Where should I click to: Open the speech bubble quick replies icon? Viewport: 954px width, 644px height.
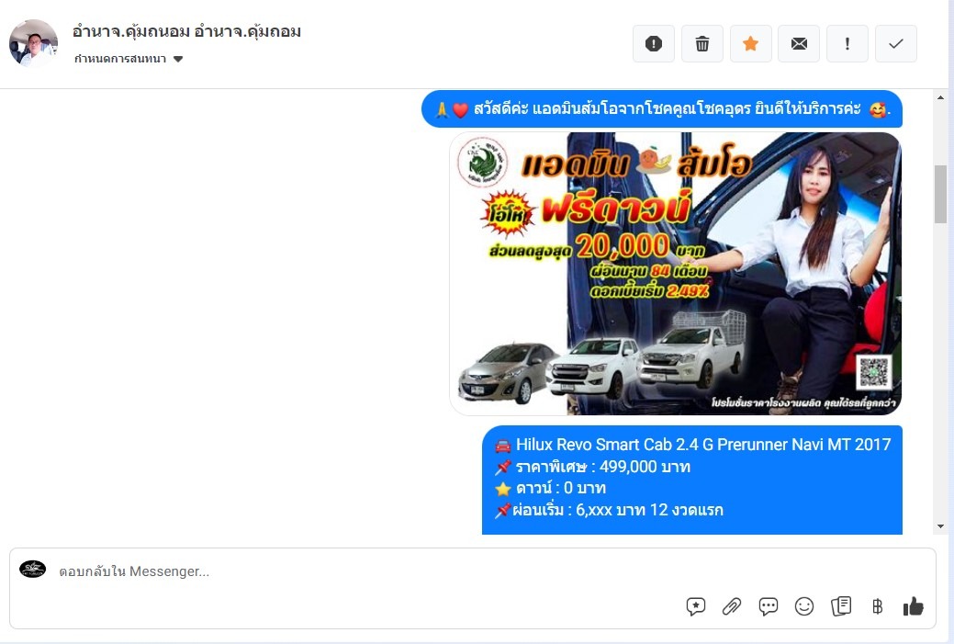point(768,606)
